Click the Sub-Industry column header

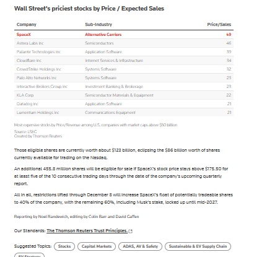(99, 25)
